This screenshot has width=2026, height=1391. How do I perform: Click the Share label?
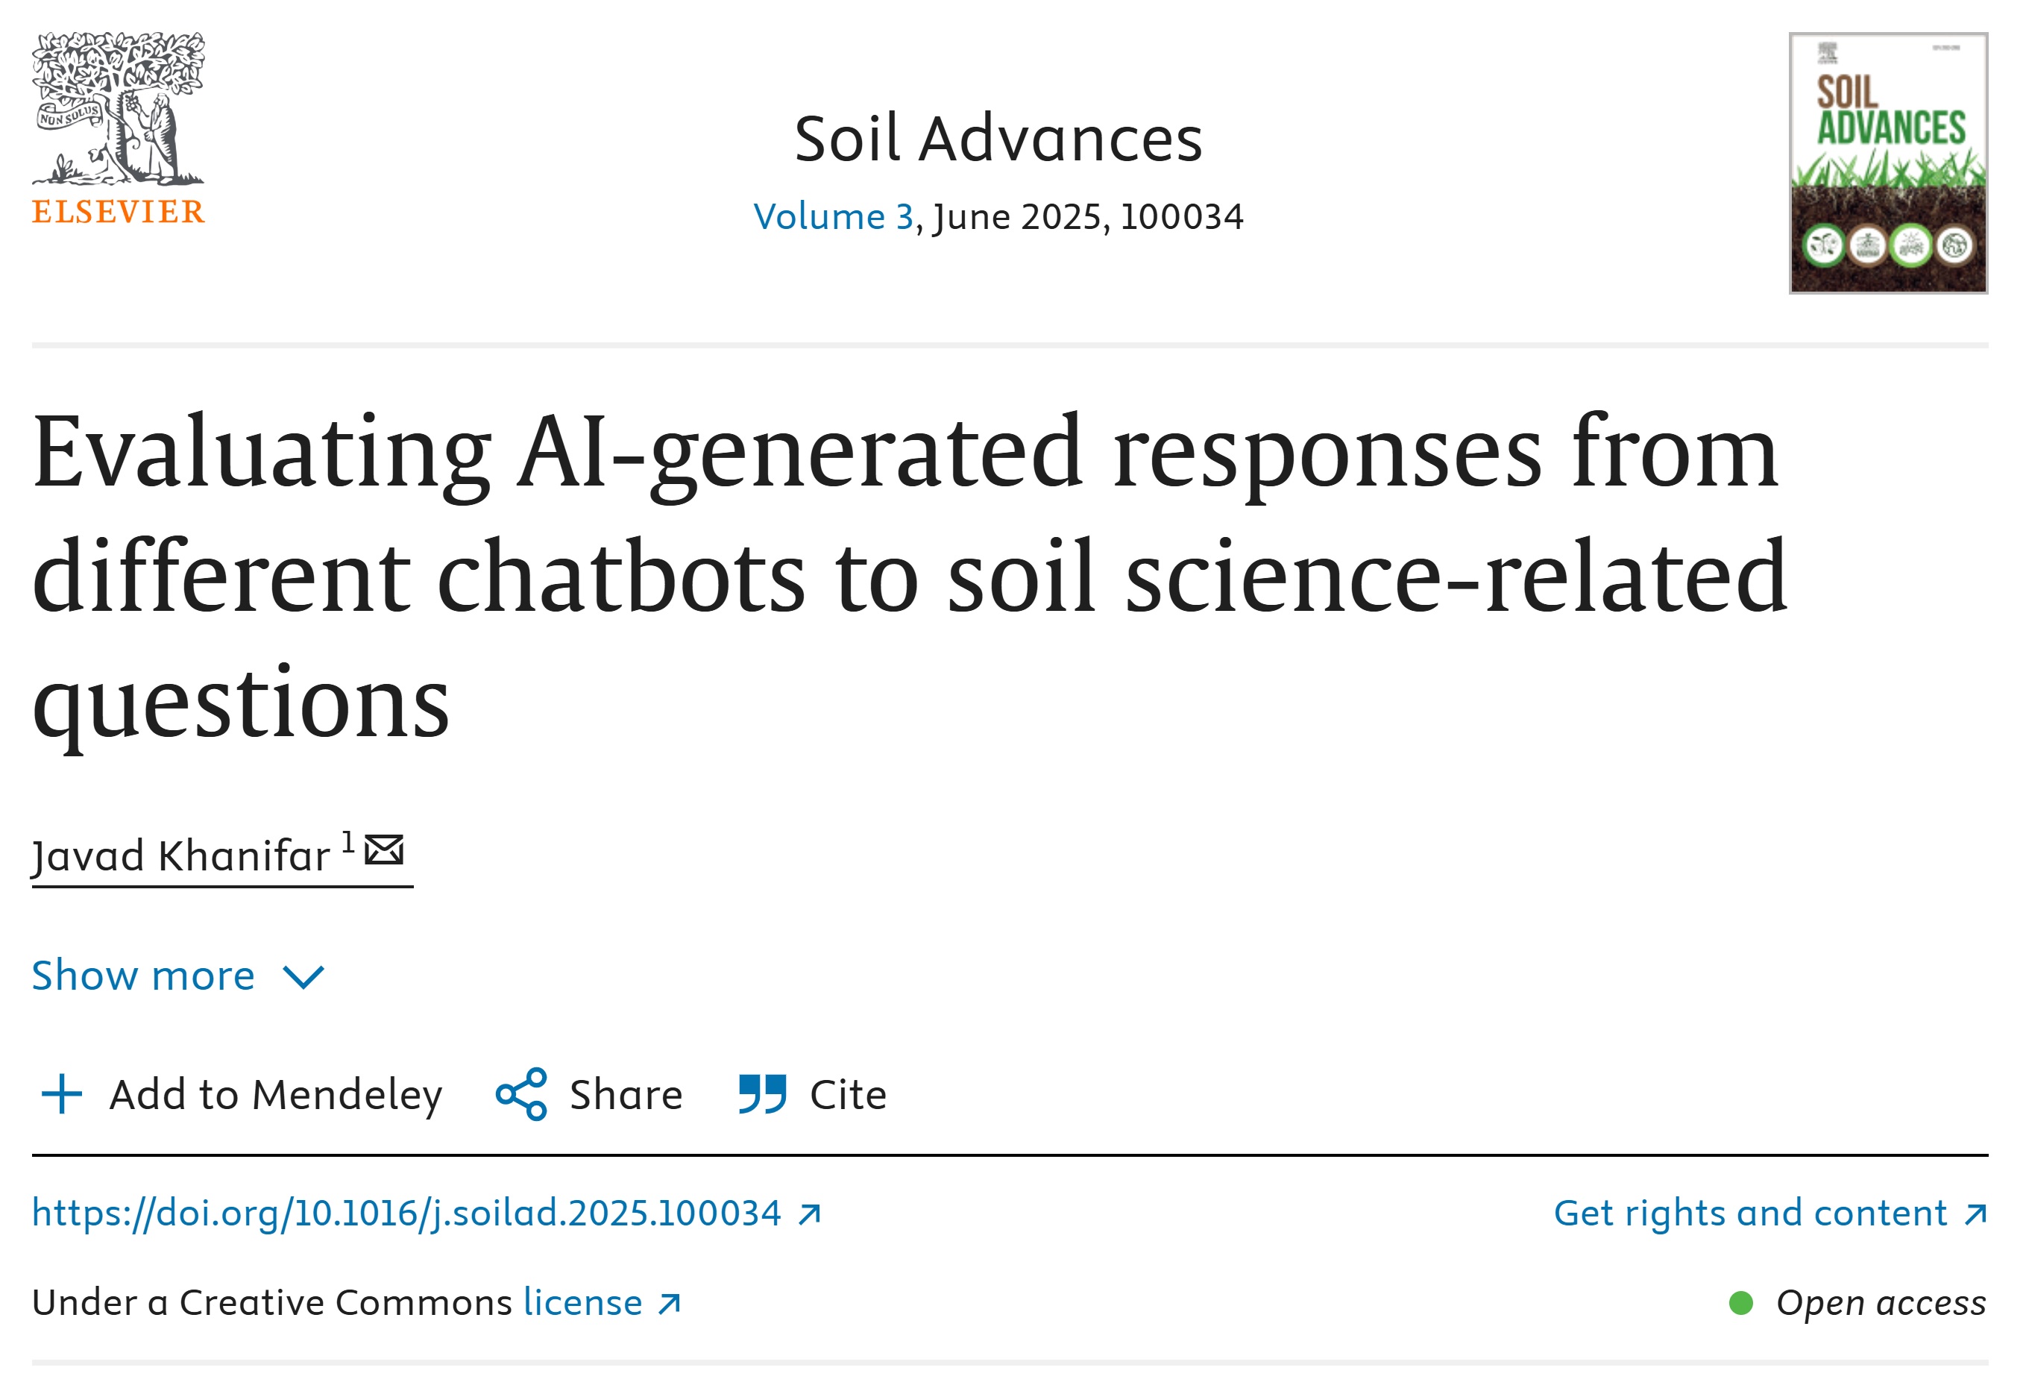pos(626,1094)
